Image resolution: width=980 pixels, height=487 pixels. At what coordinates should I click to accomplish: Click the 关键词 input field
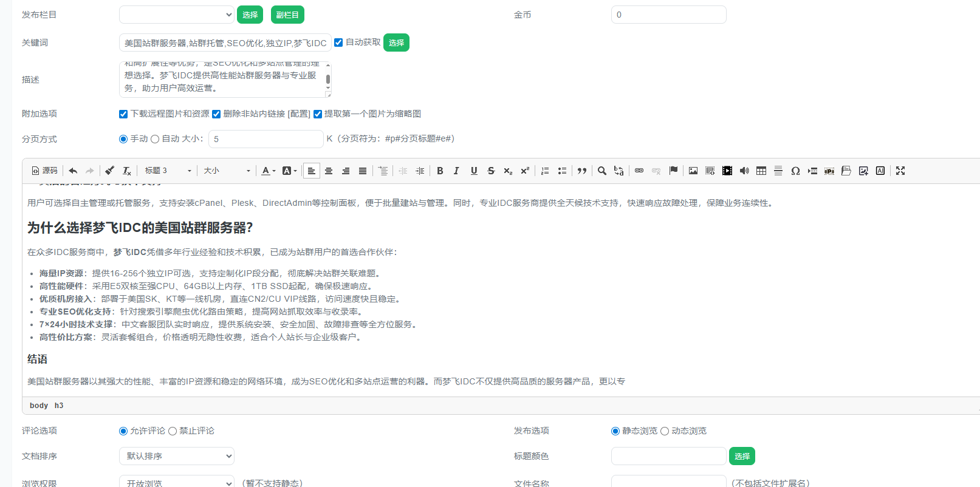225,43
